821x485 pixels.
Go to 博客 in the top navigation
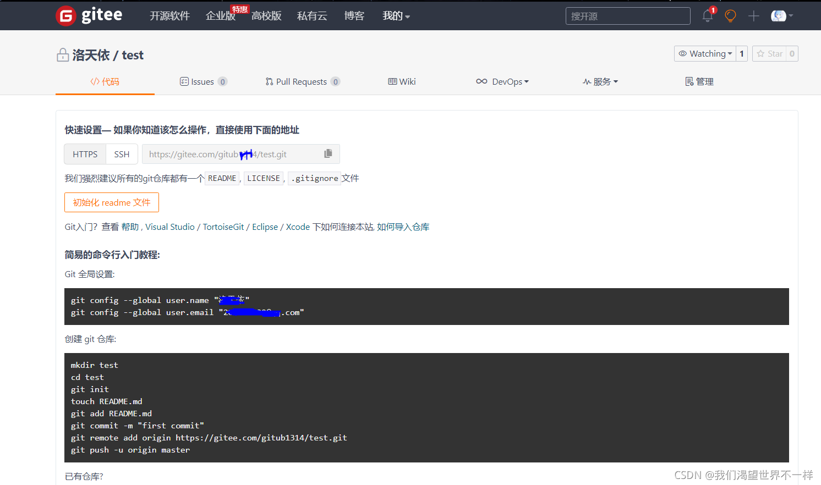(354, 16)
